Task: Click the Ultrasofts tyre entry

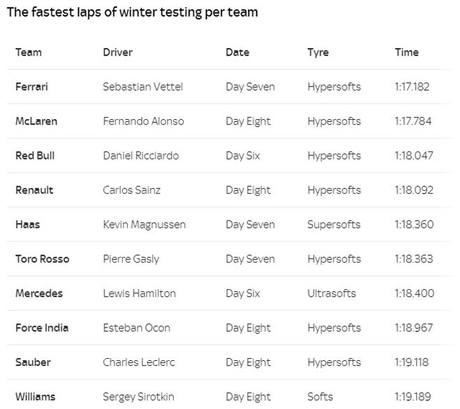Action: (x=332, y=293)
